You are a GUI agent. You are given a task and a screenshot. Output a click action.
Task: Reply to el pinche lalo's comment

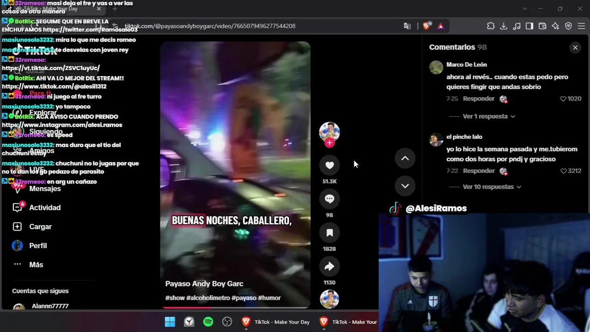(x=478, y=171)
